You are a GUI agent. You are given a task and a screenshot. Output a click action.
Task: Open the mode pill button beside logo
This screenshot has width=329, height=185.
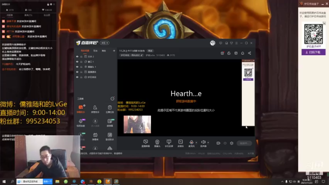pyautogui.click(x=104, y=43)
